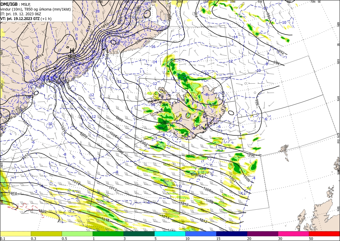This screenshot has height=241, width=340.
Task: Click the 'H' high-pressure marker over Greenland
Action: point(72,51)
